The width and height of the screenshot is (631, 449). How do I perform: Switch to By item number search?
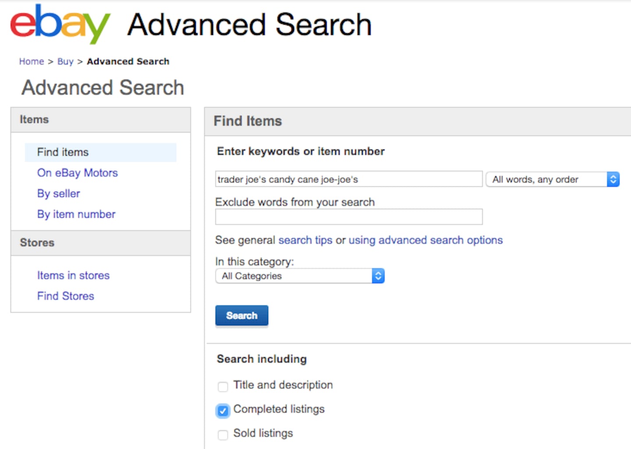pos(76,214)
